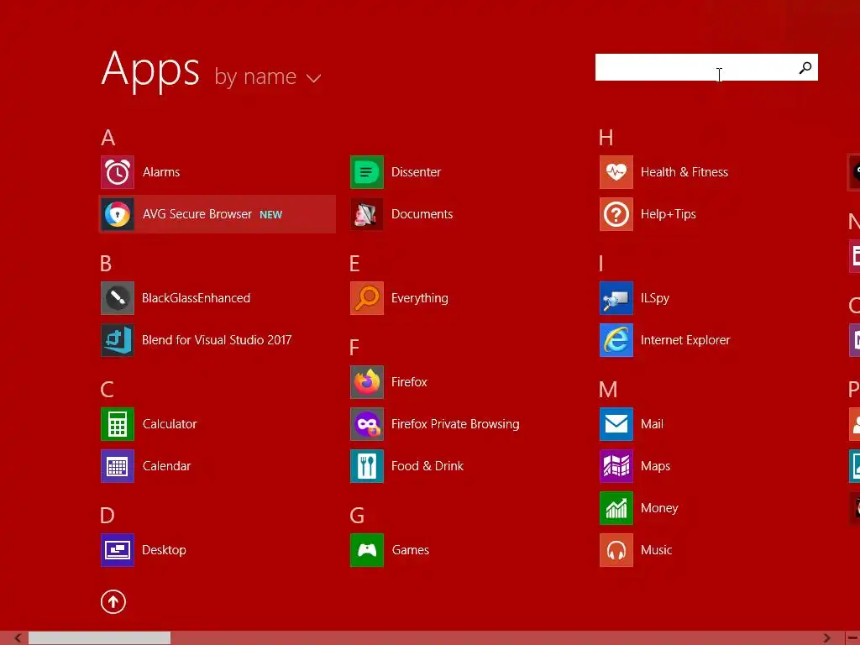Select the letter heading E
Screen dimensions: 860x645
[x=355, y=264]
